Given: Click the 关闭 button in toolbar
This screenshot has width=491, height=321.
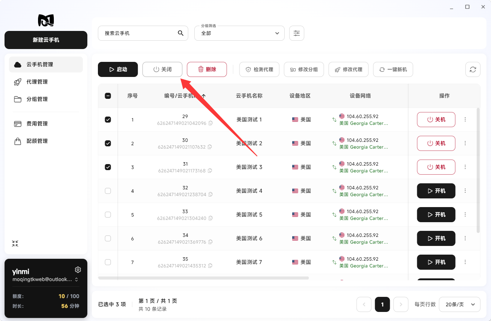Looking at the screenshot, I should click(162, 69).
